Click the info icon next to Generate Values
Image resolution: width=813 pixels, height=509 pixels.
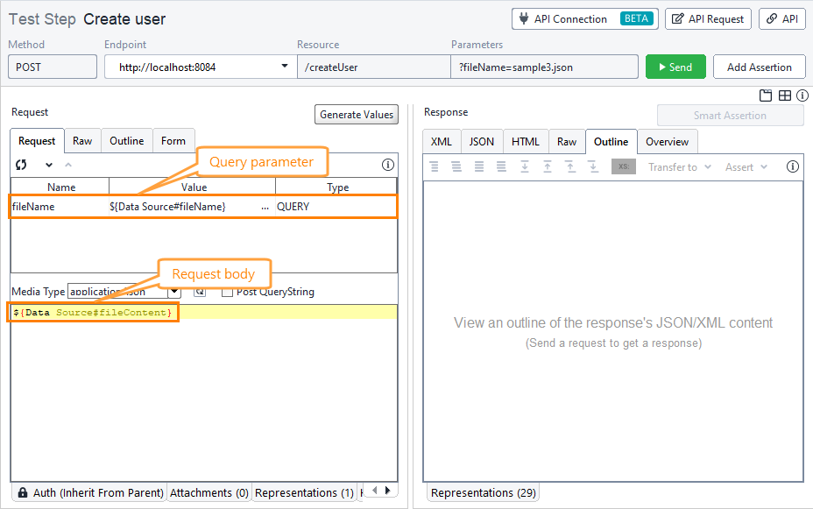(x=387, y=163)
